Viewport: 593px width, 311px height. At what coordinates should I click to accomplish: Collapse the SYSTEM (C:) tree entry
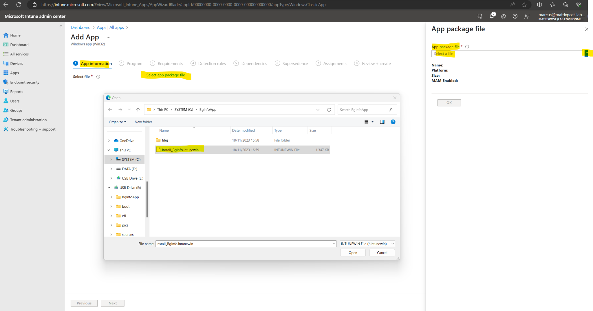click(111, 159)
